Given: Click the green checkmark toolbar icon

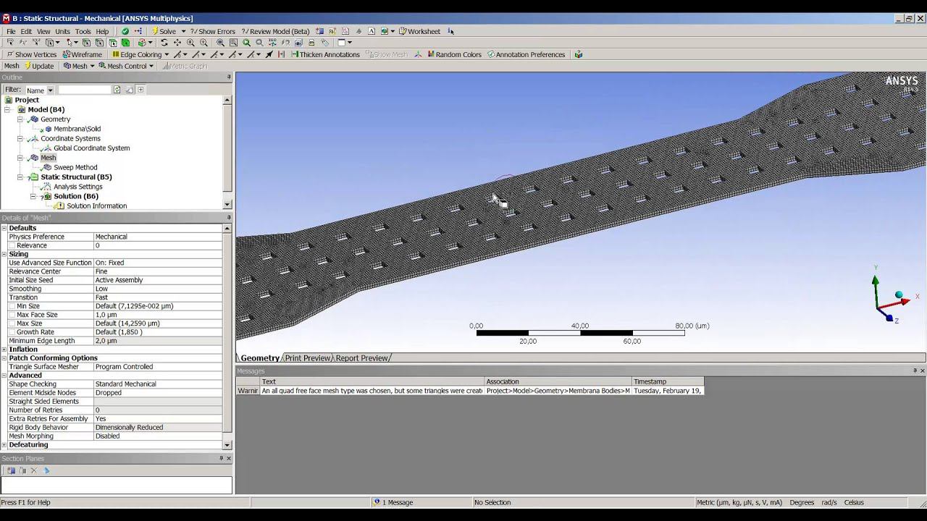Looking at the screenshot, I should [125, 31].
